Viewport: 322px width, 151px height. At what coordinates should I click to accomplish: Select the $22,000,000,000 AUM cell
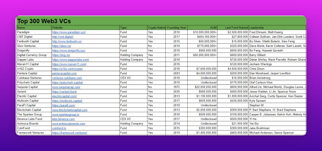pos(203,87)
